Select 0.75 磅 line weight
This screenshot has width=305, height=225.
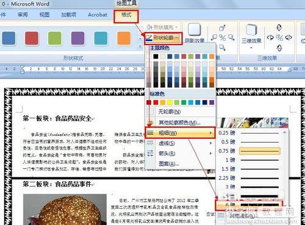[x=249, y=151]
